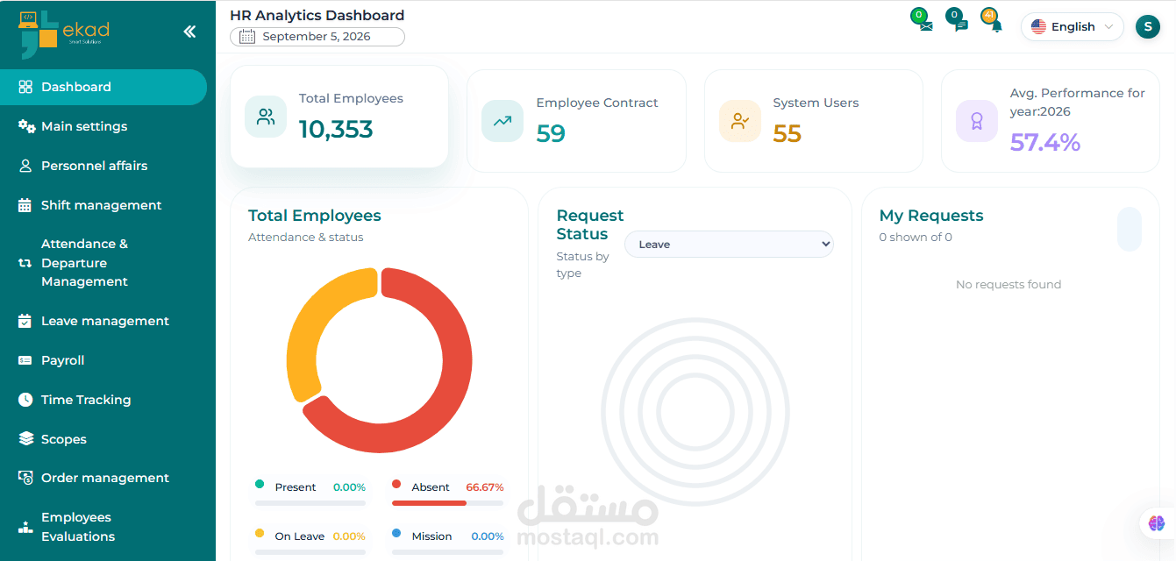The width and height of the screenshot is (1176, 561).
Task: Click the Ekad logo in the sidebar
Action: [x=64, y=33]
